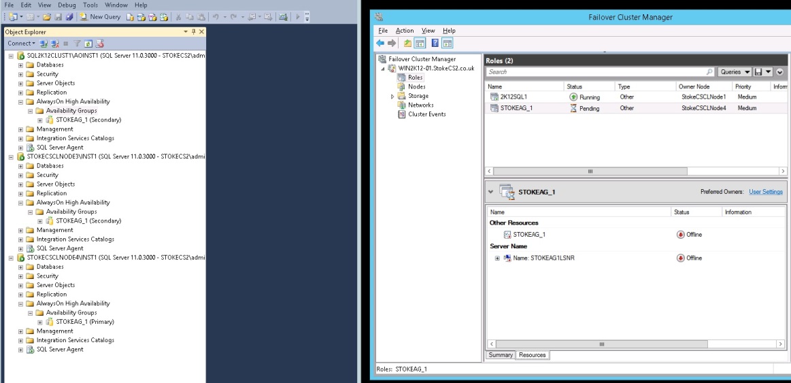791x383 pixels.
Task: Expand SQL Server Agent under STOKECSCLNODE4\INST1
Action: [x=20, y=350]
